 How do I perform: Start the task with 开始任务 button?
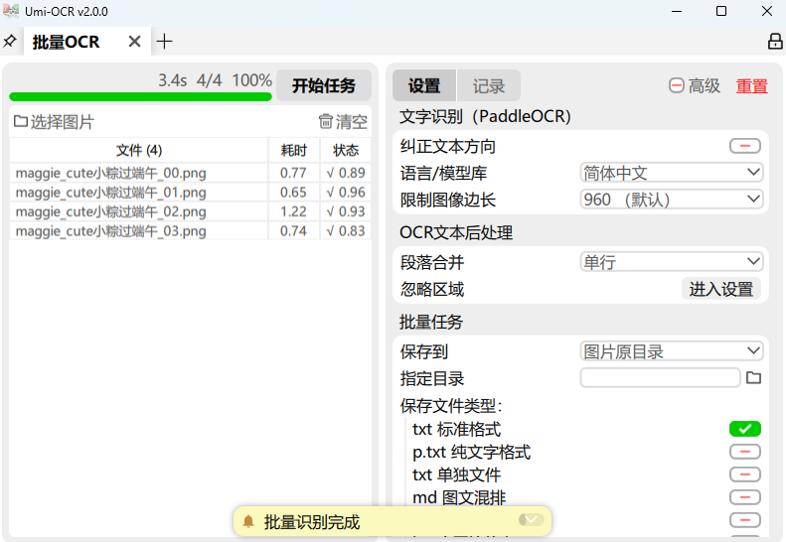click(x=324, y=85)
